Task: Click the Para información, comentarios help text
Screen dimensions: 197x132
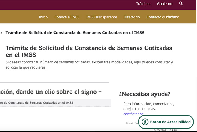Action: tap(149, 106)
